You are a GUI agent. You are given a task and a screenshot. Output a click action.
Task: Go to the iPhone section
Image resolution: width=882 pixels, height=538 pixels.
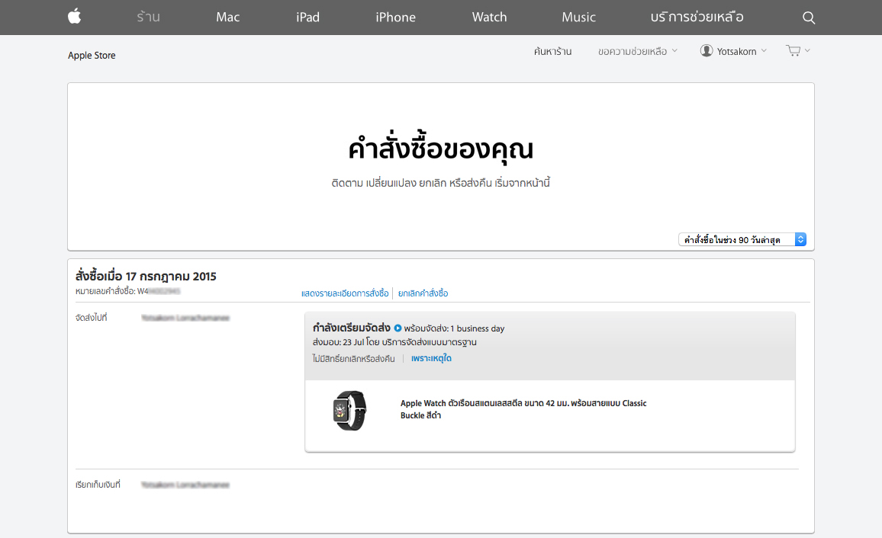[x=395, y=17]
